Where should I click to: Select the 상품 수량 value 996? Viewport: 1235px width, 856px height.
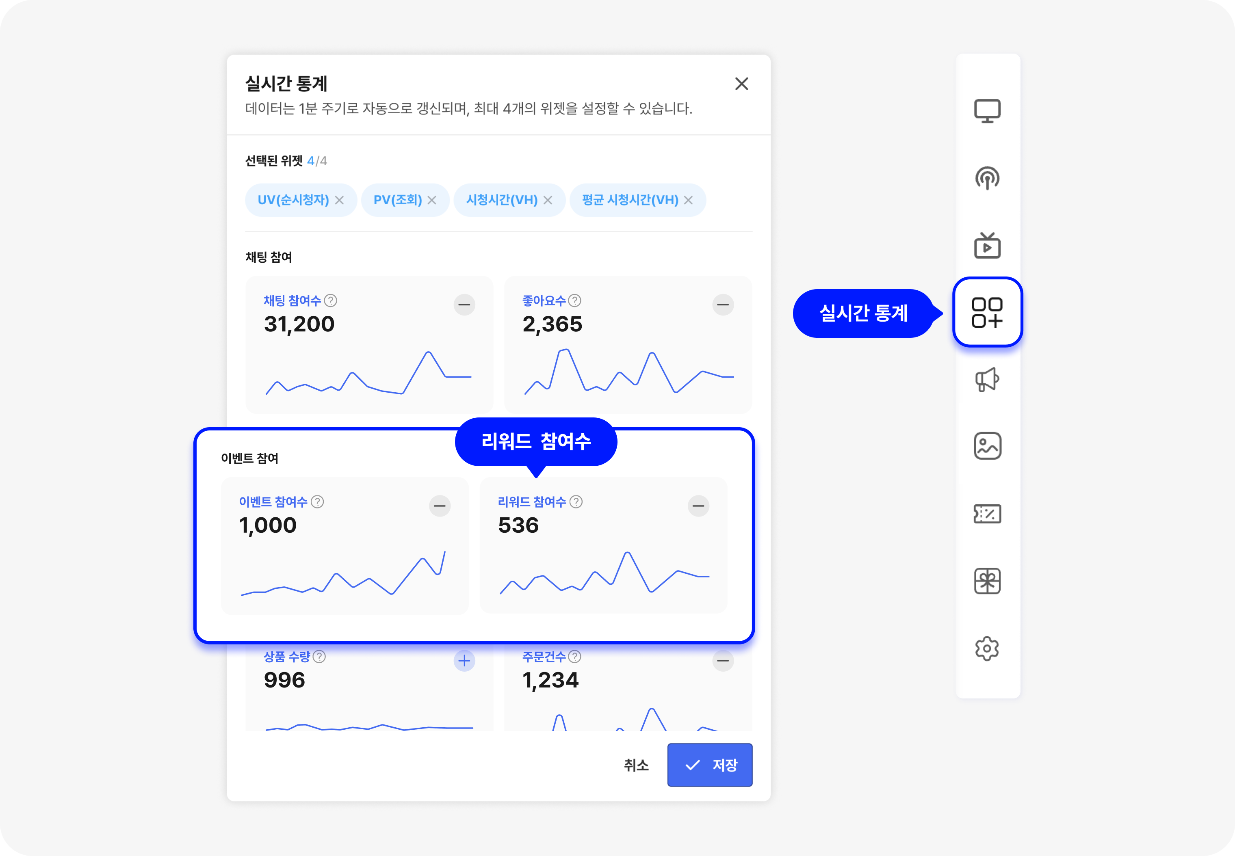(284, 680)
